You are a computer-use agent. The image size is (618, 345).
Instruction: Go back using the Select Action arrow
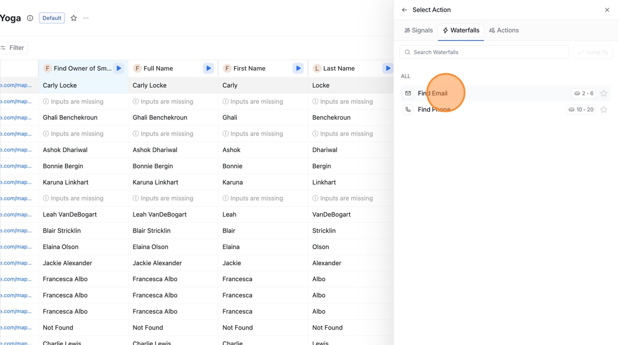click(x=404, y=10)
